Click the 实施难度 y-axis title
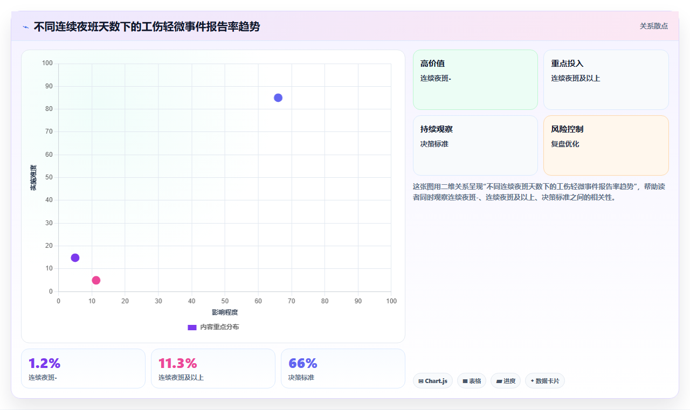Viewport: 690px width, 410px height. pyautogui.click(x=33, y=178)
